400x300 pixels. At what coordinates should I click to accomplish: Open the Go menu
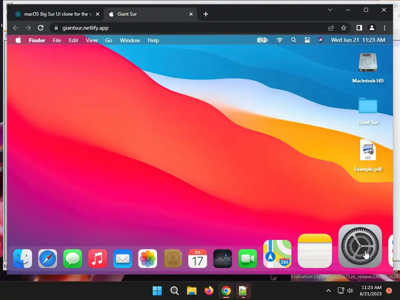(x=109, y=40)
